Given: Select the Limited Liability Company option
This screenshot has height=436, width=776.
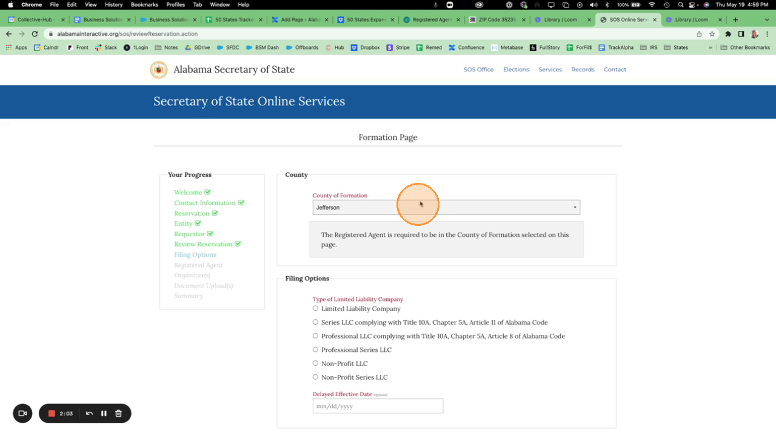Looking at the screenshot, I should (315, 308).
